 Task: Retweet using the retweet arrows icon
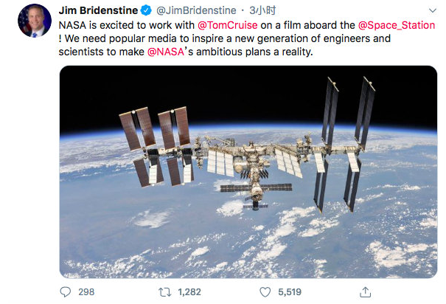[164, 292]
